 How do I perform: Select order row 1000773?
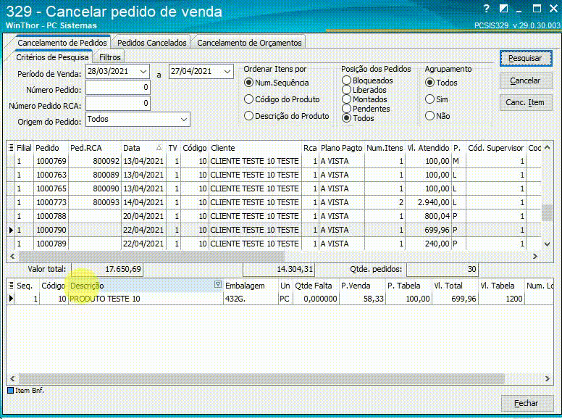[x=274, y=202]
